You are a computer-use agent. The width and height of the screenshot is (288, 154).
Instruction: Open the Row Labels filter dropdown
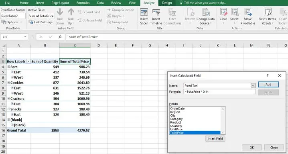pos(28,61)
